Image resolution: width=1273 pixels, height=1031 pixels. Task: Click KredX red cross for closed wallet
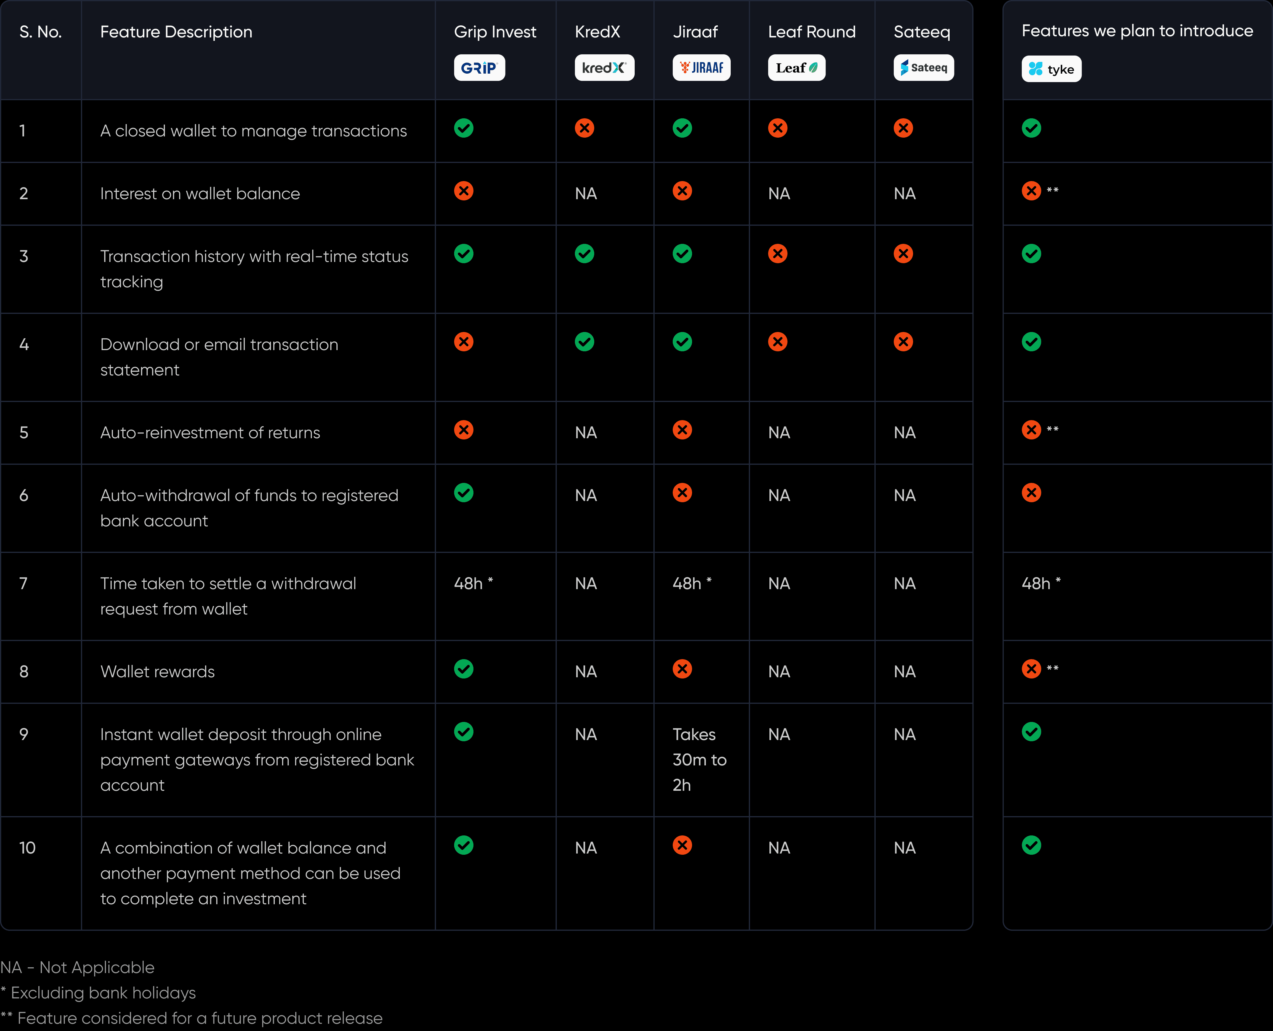point(584,128)
